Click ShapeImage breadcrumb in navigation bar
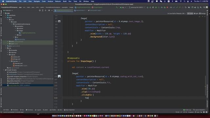Viewport: 210px width, 118px height. tap(97, 7)
